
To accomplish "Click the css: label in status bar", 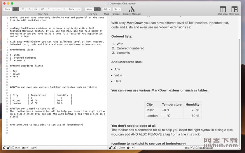I will click(187, 148).
